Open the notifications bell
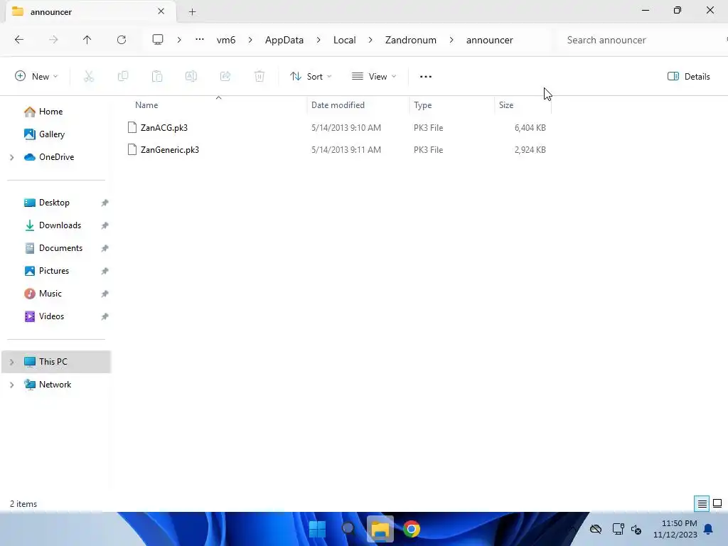Image resolution: width=728 pixels, height=546 pixels. pyautogui.click(x=709, y=529)
